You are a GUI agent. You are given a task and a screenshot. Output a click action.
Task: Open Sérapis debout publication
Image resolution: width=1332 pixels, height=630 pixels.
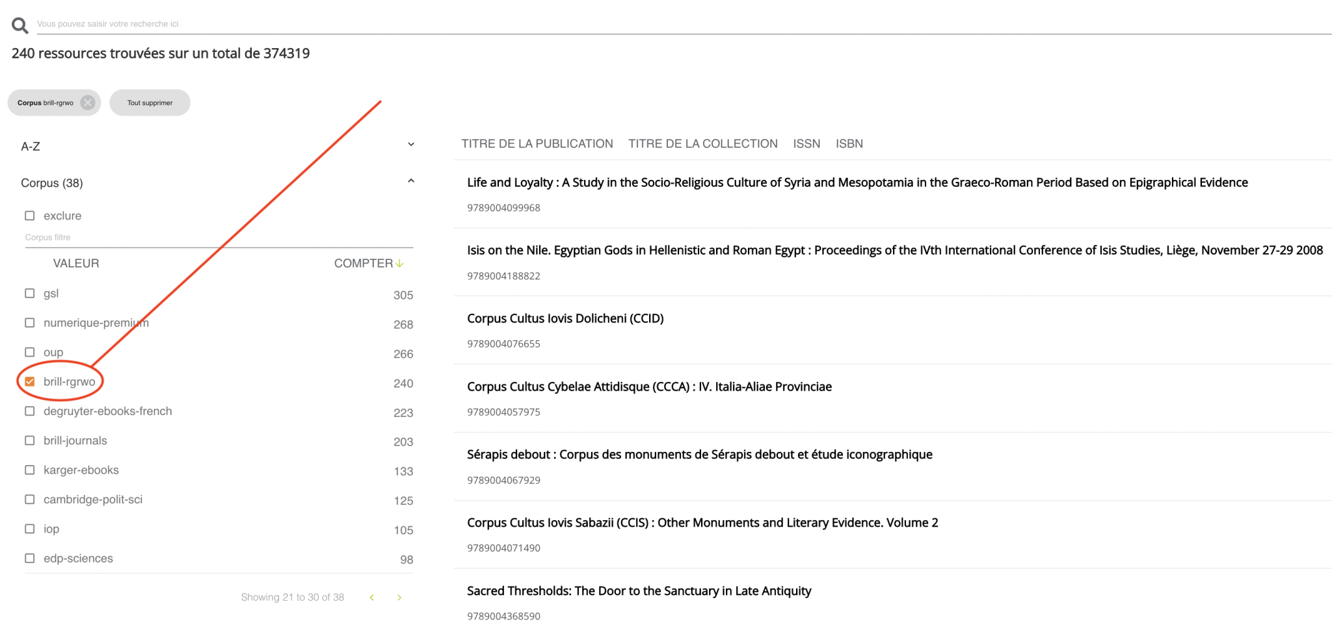700,455
